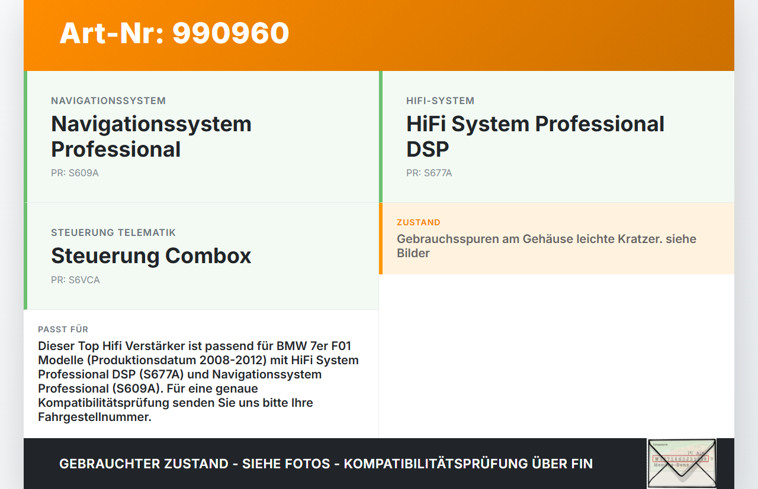This screenshot has width=758, height=489.
Task: Select the Gebrauchsspuren am Gehäuse condition text
Action: click(x=547, y=246)
